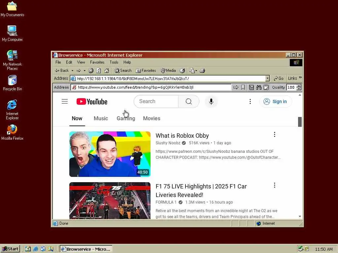The image size is (338, 253).
Task: Click the Media toolbar button
Action: [x=168, y=70]
